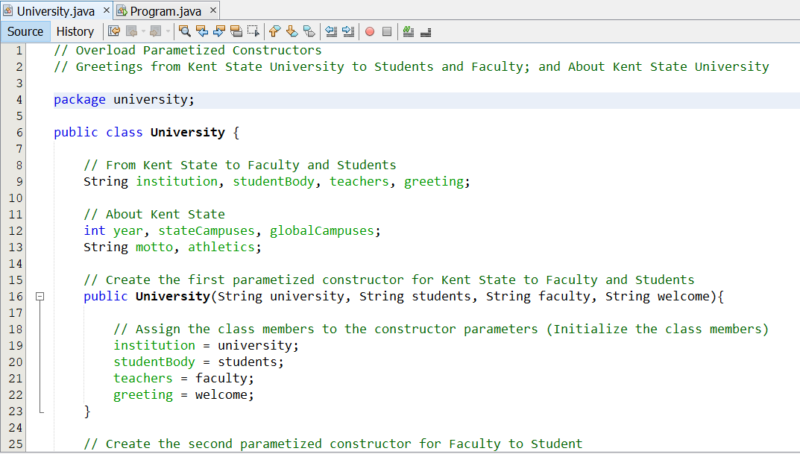
Task: Click Program.java file icon in tab
Action: [122, 10]
